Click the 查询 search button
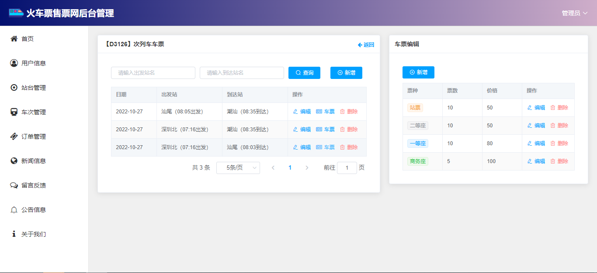Viewport: 597px width, 273px height. [304, 73]
